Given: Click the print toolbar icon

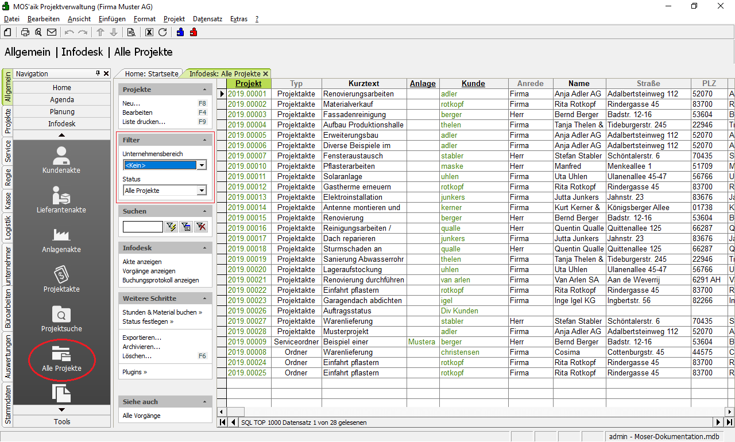Looking at the screenshot, I should (25, 32).
